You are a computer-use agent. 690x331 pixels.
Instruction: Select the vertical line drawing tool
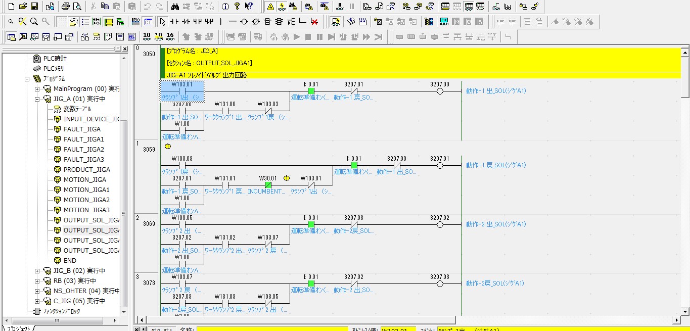pyautogui.click(x=220, y=22)
